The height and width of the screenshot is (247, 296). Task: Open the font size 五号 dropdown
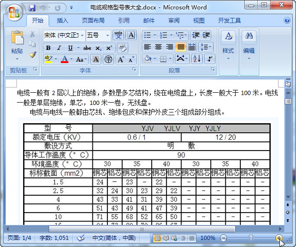(107, 35)
